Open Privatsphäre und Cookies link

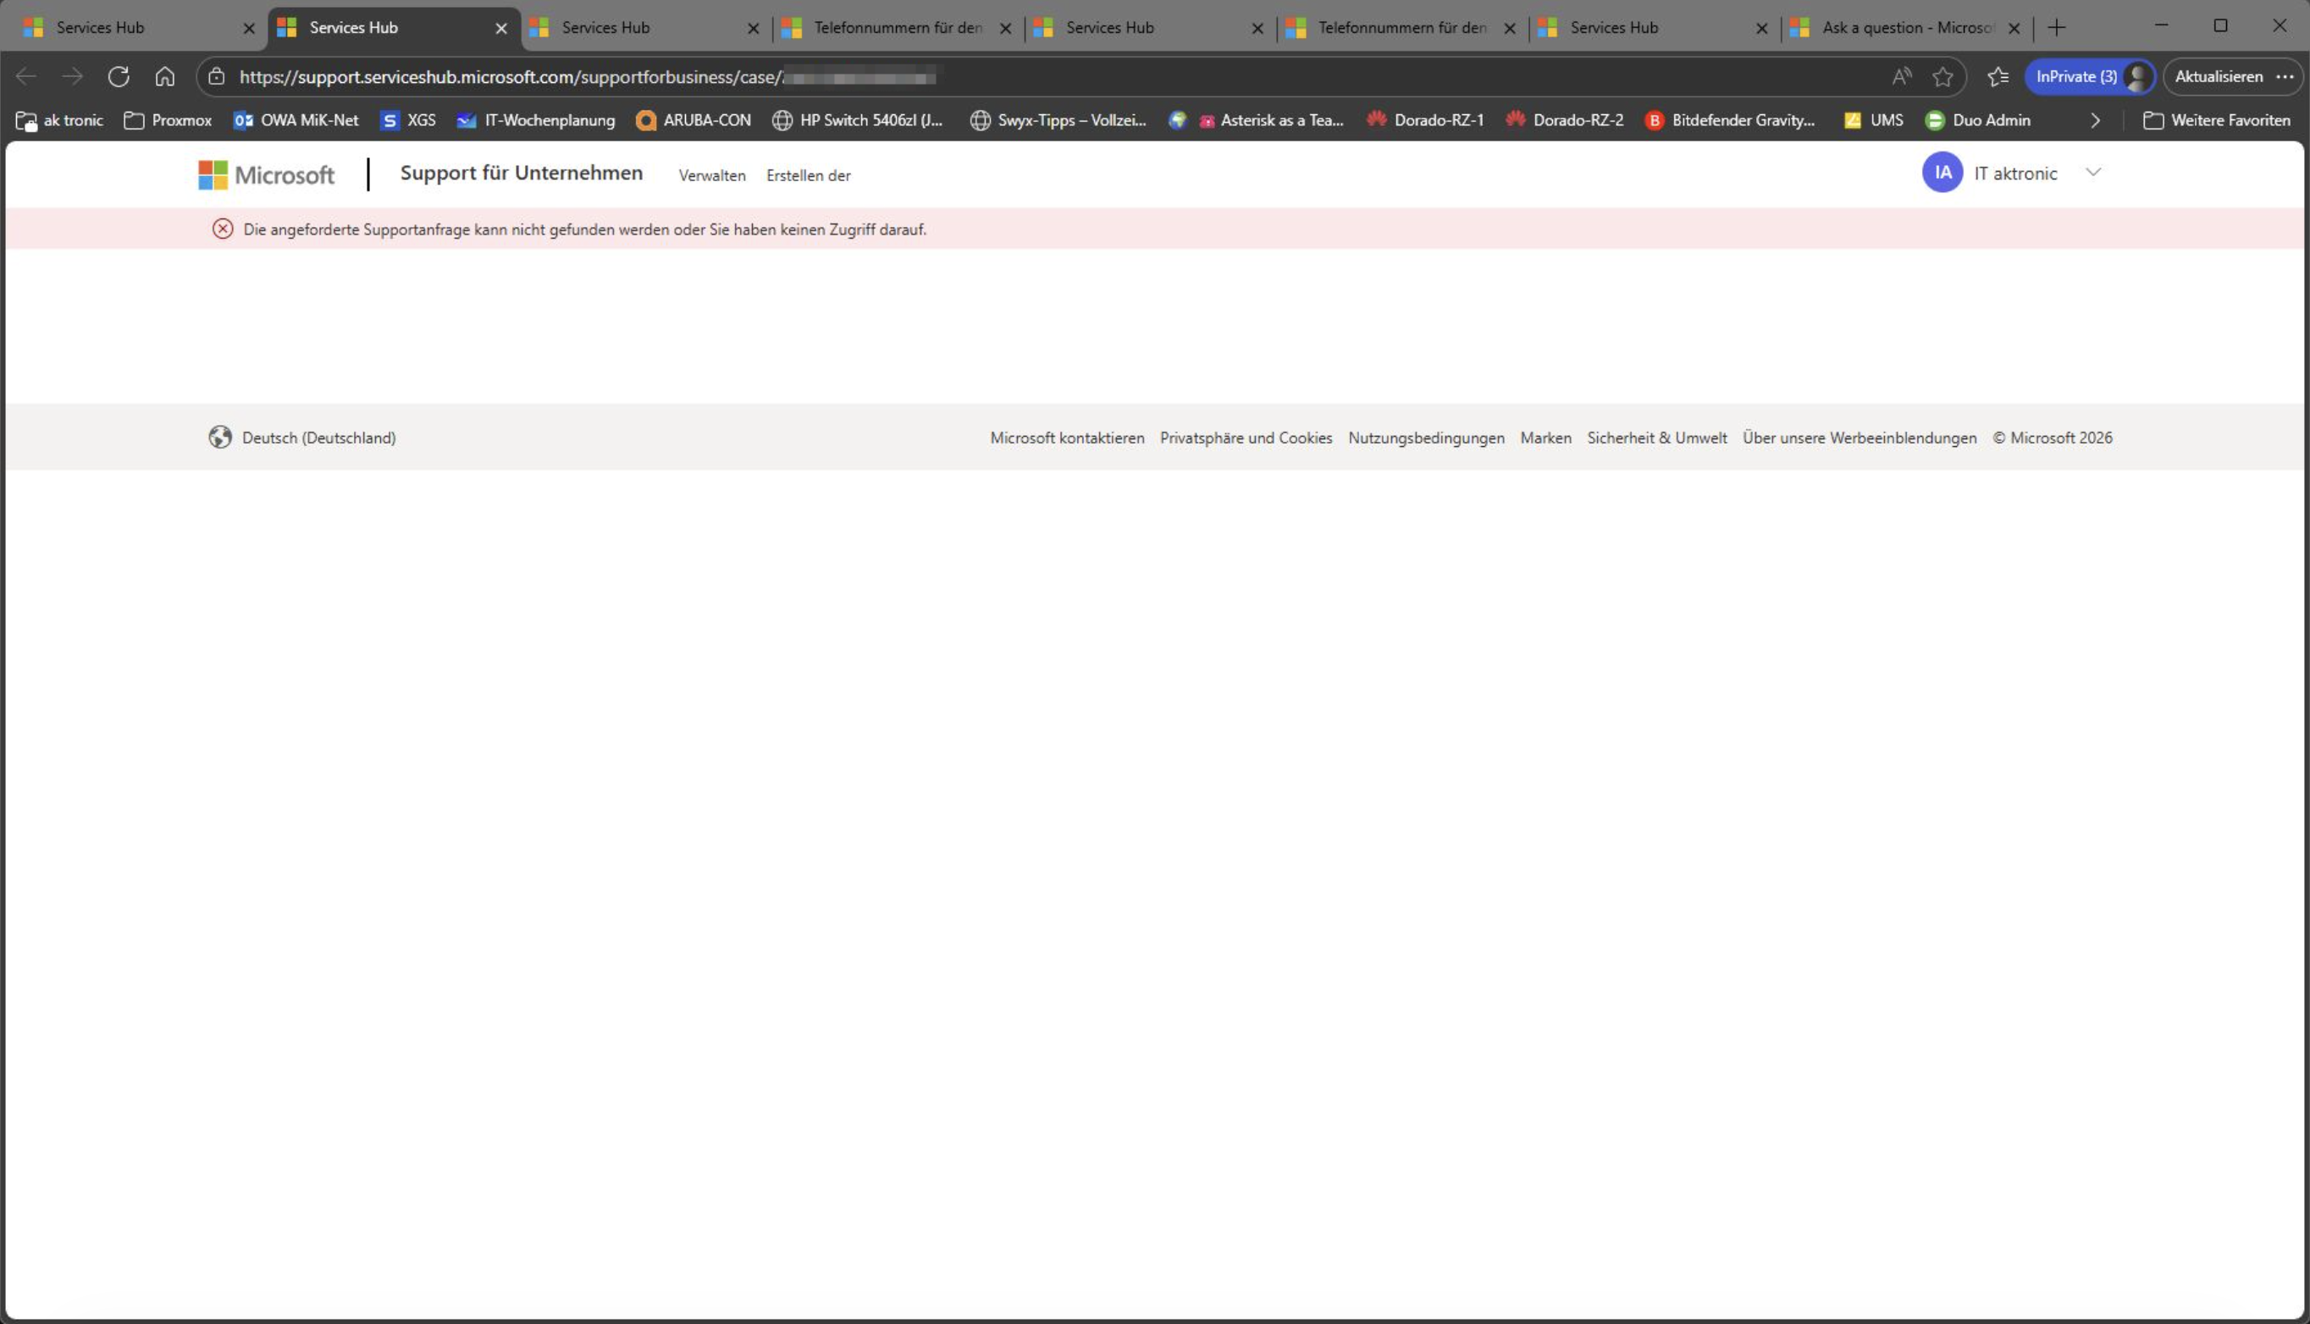1246,439
